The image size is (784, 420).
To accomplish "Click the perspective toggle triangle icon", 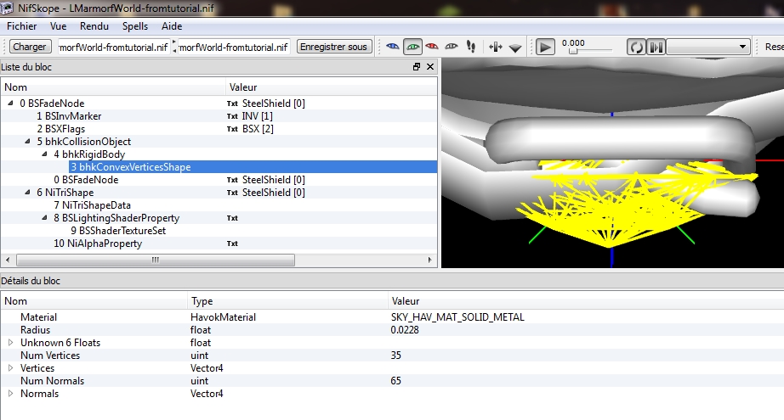I will pos(515,48).
